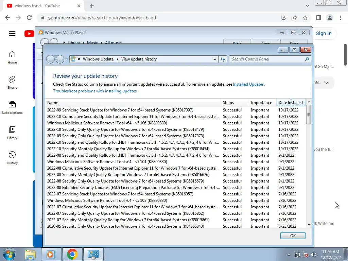Image resolution: width=348 pixels, height=261 pixels.
Task: Select the KB5018479 Security Only update row
Action: pyautogui.click(x=175, y=129)
